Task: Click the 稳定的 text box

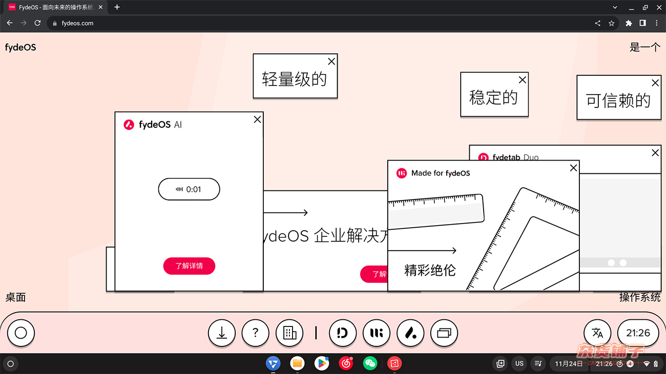Action: pyautogui.click(x=494, y=95)
